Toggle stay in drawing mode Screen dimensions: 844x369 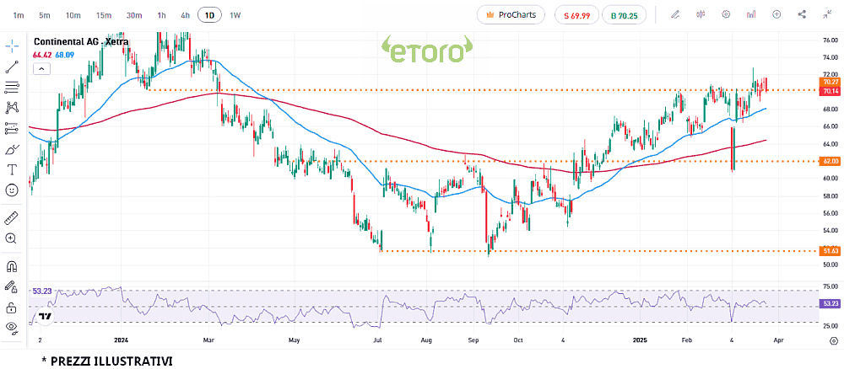[12, 286]
